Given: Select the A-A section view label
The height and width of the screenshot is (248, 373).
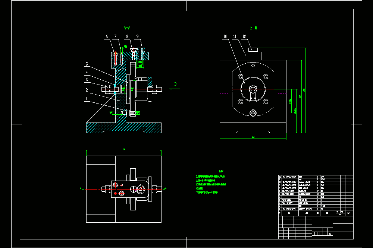Looking at the screenshot, I should [127, 28].
